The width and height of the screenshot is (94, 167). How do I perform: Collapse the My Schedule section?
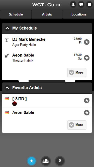point(7,28)
